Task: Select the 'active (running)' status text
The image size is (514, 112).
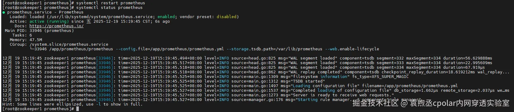Action: click(x=49, y=21)
